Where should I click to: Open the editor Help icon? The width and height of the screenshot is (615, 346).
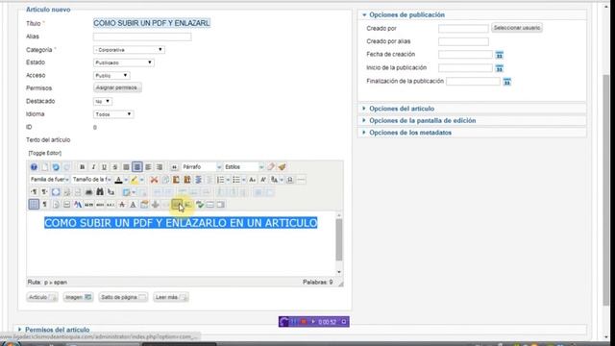pos(34,167)
